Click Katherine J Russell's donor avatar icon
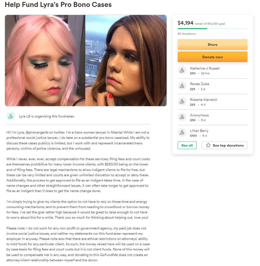This screenshot has width=260, height=266. (182, 70)
